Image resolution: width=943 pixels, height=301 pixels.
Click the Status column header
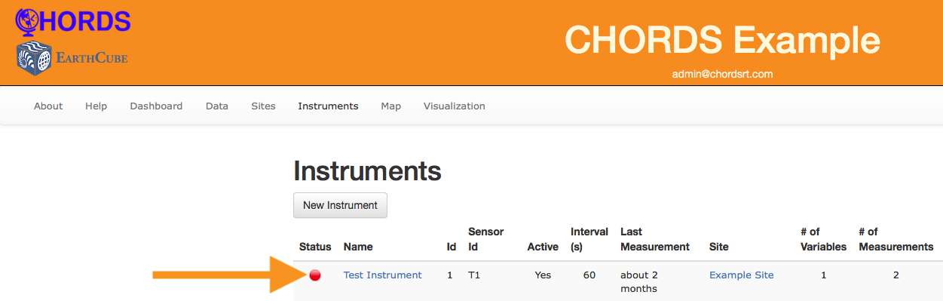[315, 247]
